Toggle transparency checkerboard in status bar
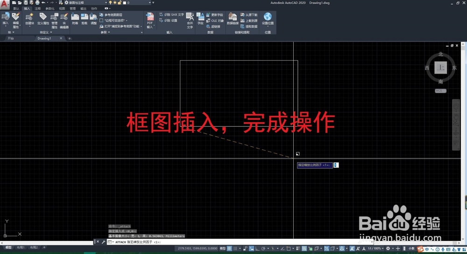This screenshot has height=254, width=467. coord(304,248)
